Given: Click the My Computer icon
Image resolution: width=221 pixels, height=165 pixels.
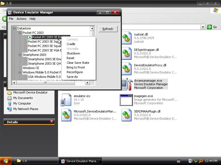Looking at the screenshot, I should (x=9, y=104).
